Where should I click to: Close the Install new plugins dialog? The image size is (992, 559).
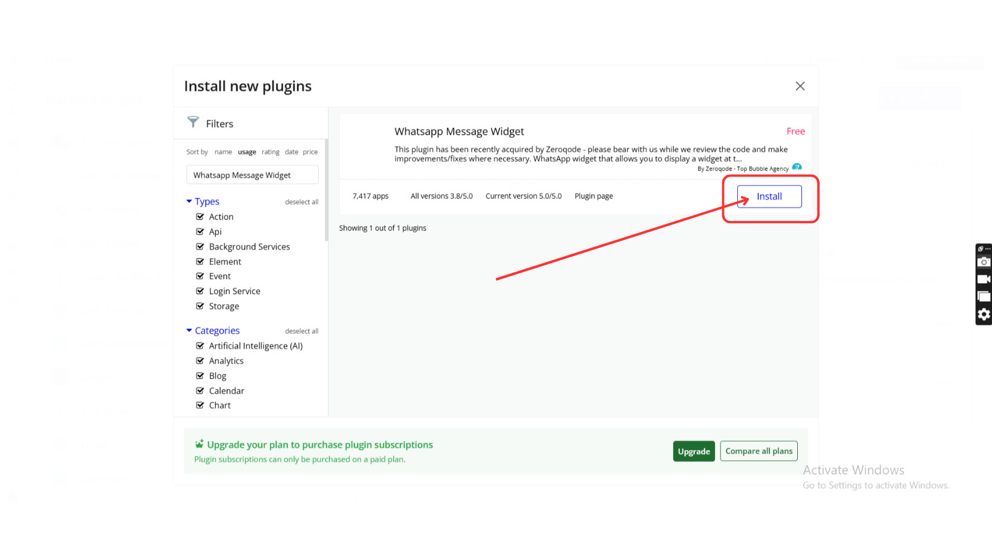[800, 86]
